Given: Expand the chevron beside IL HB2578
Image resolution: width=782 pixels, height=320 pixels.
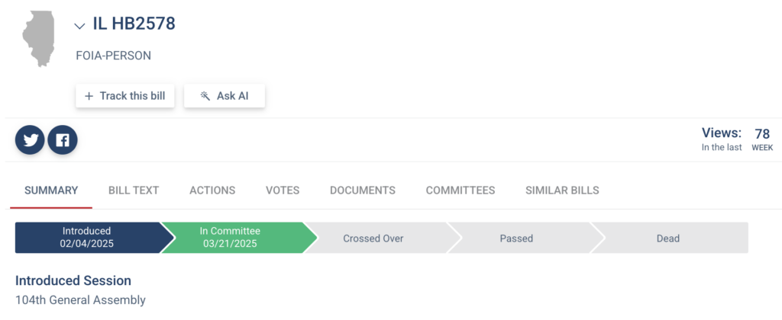Looking at the screenshot, I should 79,26.
